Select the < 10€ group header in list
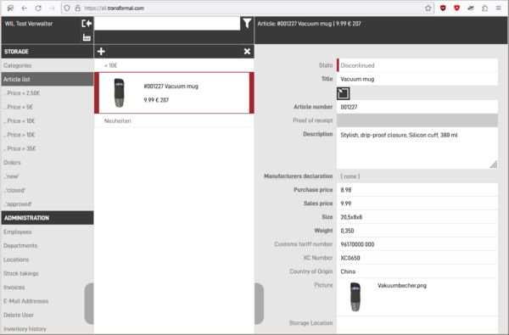The width and height of the screenshot is (509, 335). click(174, 65)
